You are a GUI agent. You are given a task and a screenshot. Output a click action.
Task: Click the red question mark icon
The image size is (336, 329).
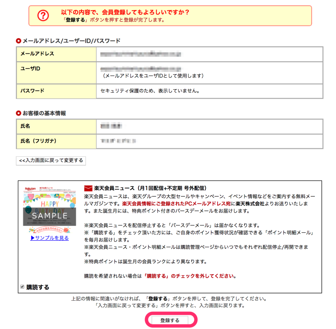click(43, 15)
